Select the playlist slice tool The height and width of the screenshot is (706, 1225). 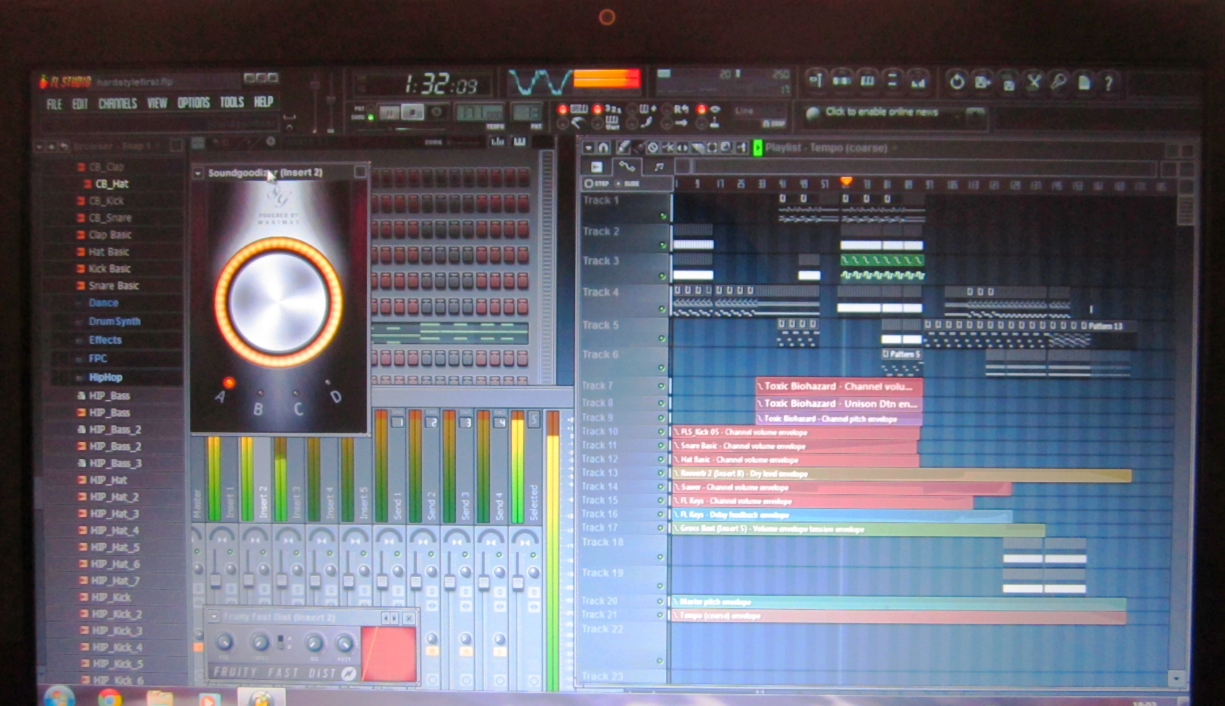tap(698, 147)
